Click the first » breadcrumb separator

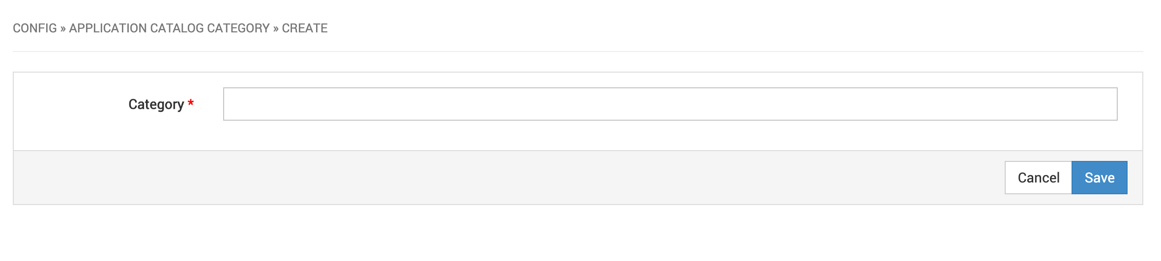click(63, 28)
